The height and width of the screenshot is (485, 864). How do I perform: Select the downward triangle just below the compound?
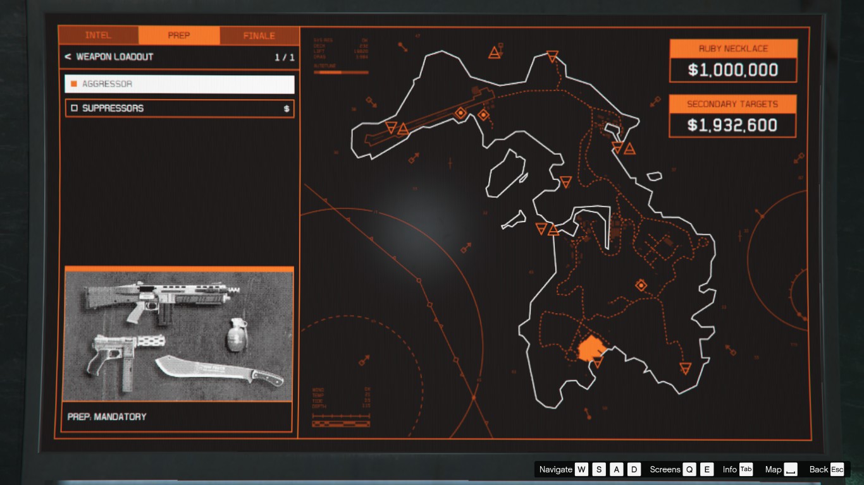click(598, 363)
